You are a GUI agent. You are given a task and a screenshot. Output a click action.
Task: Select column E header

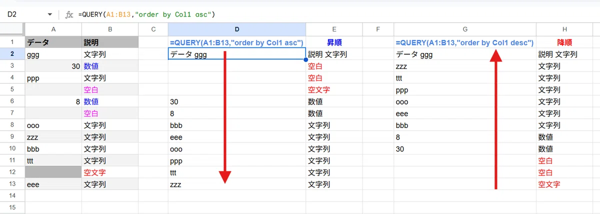click(x=334, y=30)
